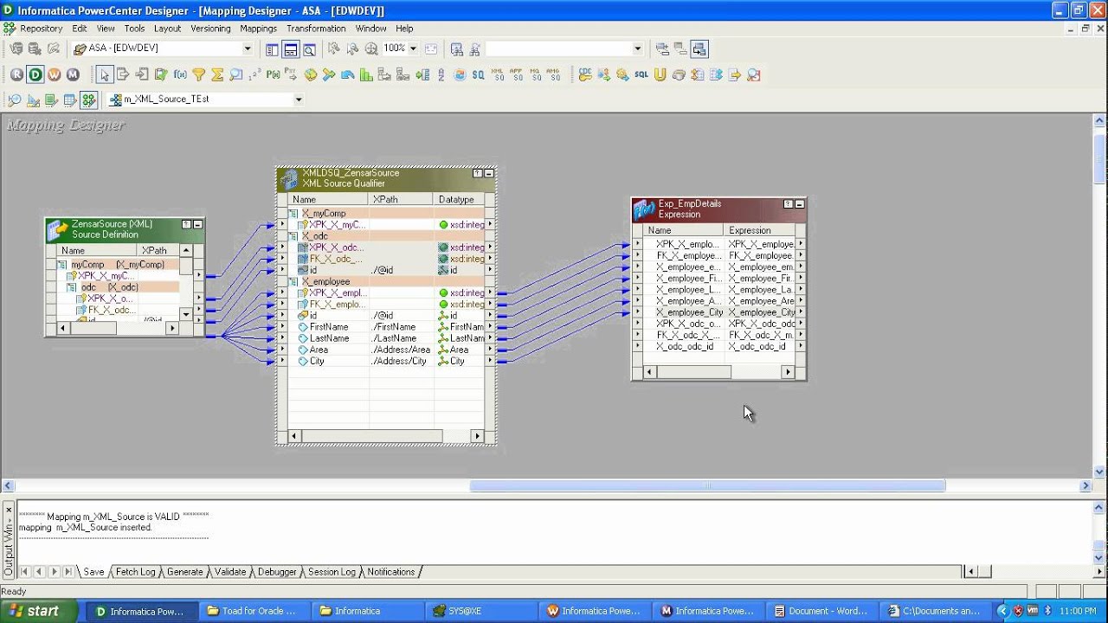
Task: Open the Transformation Developer tool icon
Action: point(52,100)
